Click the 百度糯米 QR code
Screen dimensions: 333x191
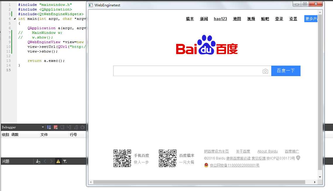click(x=168, y=158)
